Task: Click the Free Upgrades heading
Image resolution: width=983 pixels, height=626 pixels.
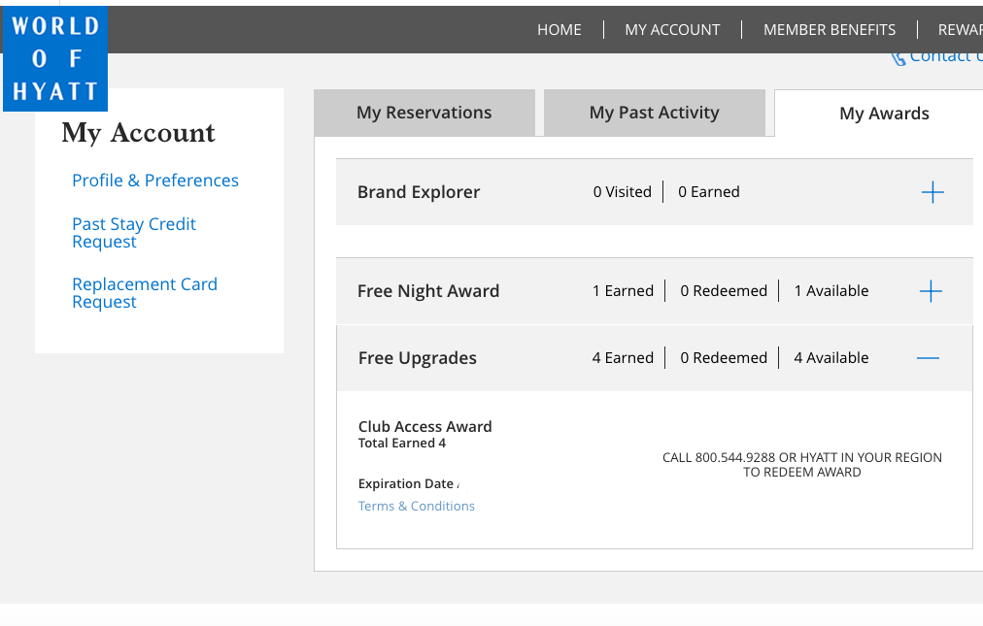Action: coord(418,358)
